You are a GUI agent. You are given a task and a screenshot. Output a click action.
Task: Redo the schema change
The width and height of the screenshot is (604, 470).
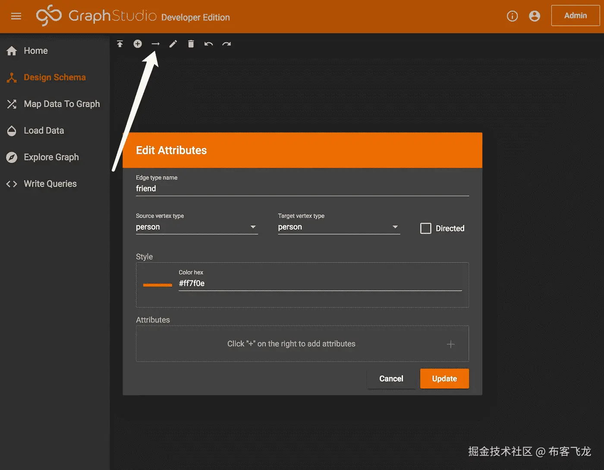pyautogui.click(x=226, y=44)
